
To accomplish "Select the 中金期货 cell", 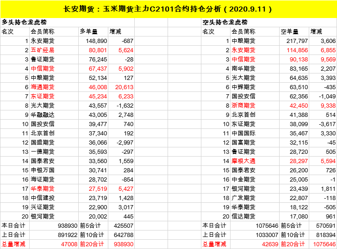I will coord(255,179).
